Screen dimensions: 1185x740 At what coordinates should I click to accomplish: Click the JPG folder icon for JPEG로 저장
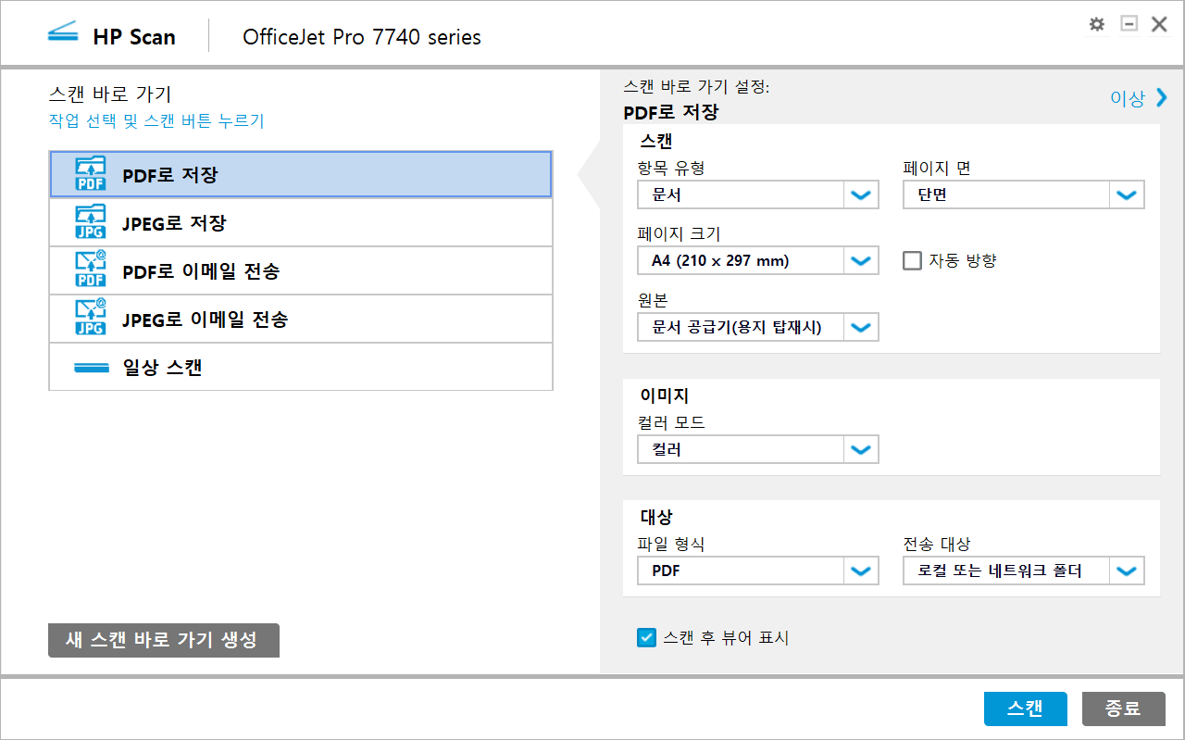point(90,222)
